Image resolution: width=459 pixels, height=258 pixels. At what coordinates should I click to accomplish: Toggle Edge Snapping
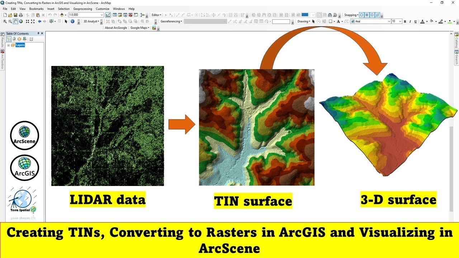(x=378, y=15)
